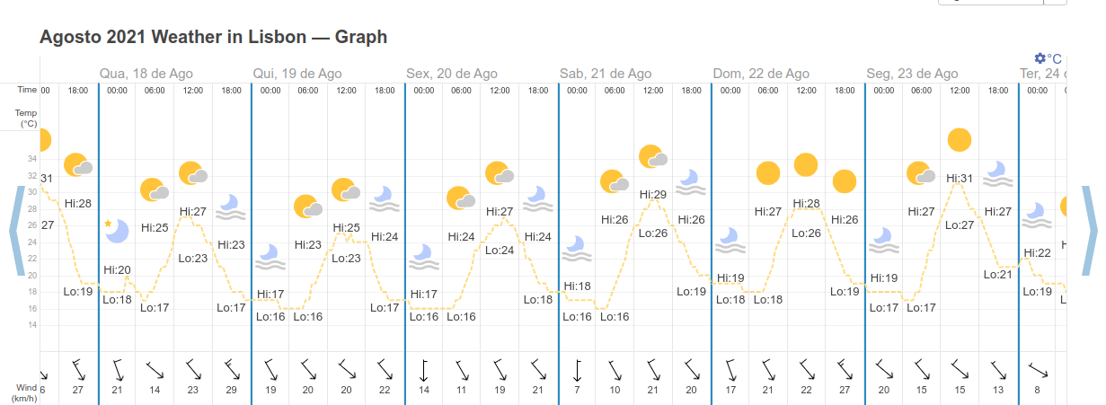The width and height of the screenshot is (1106, 405).
Task: Click the clear night moon icon with Hi:20
Action: [x=117, y=230]
